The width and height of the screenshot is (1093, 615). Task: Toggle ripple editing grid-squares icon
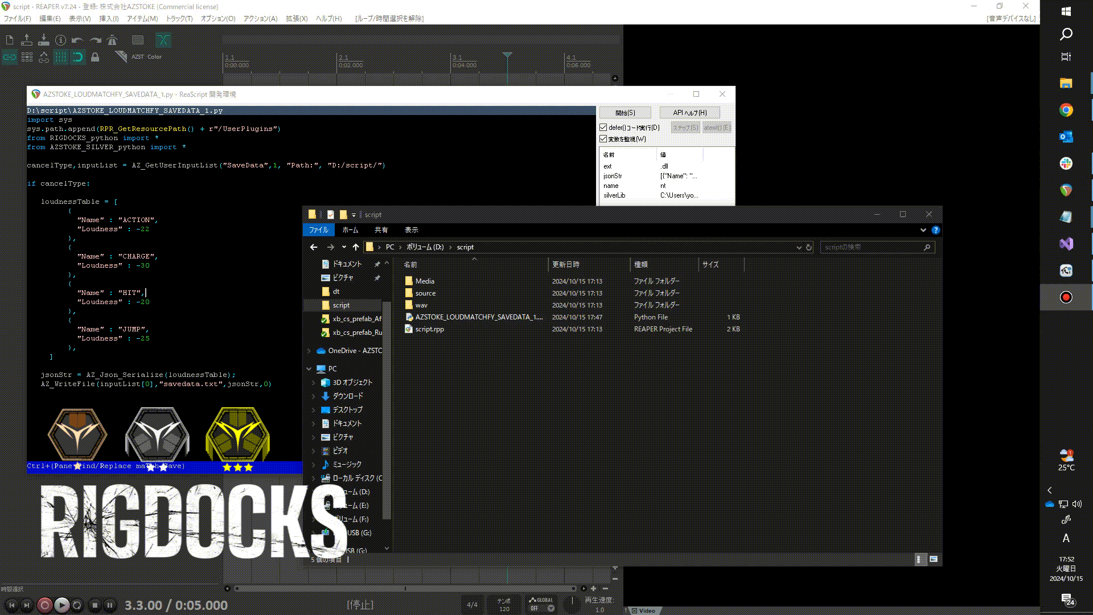[x=27, y=57]
